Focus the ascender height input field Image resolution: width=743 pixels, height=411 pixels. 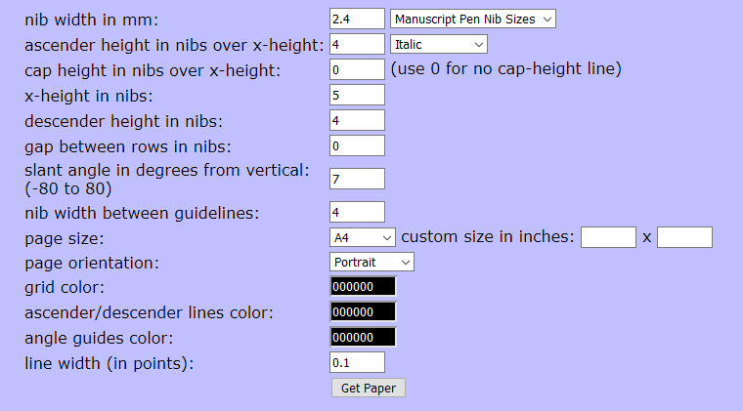[358, 44]
